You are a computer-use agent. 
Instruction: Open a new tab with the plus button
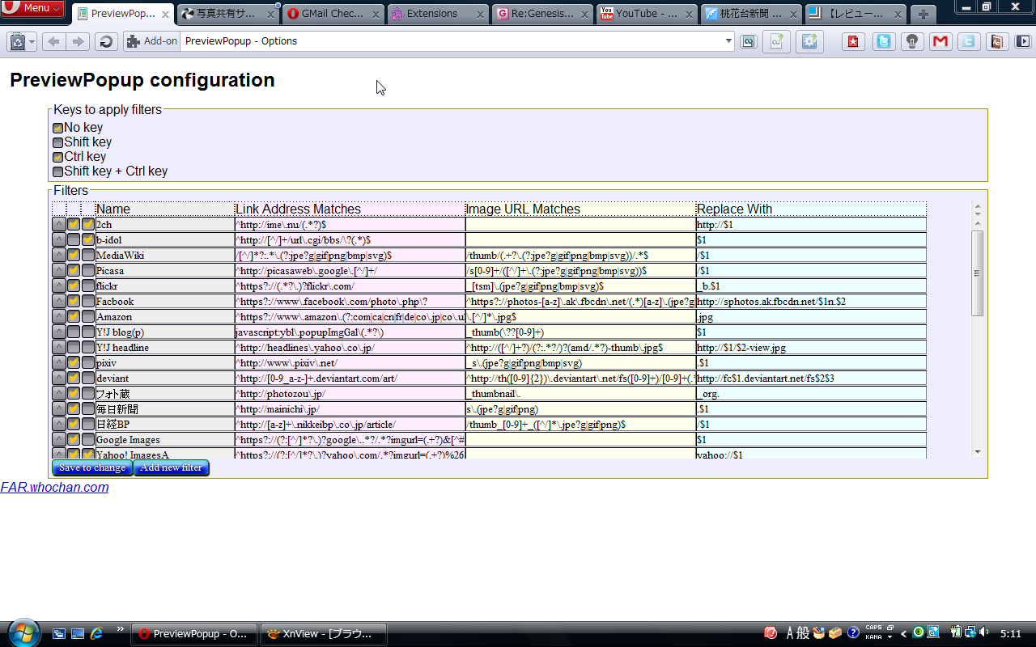tap(923, 14)
